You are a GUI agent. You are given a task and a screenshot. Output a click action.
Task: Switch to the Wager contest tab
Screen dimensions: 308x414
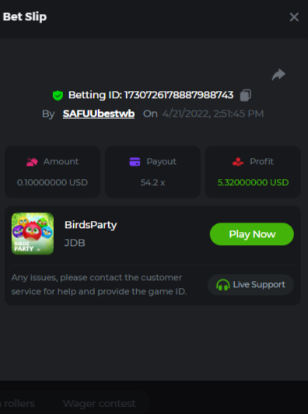click(100, 403)
